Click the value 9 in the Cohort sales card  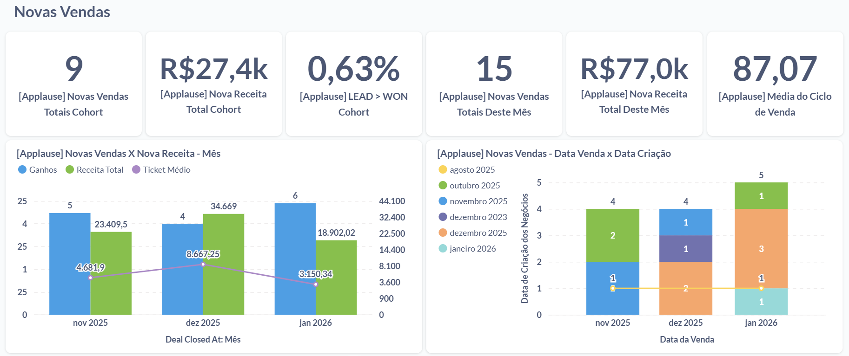(74, 69)
